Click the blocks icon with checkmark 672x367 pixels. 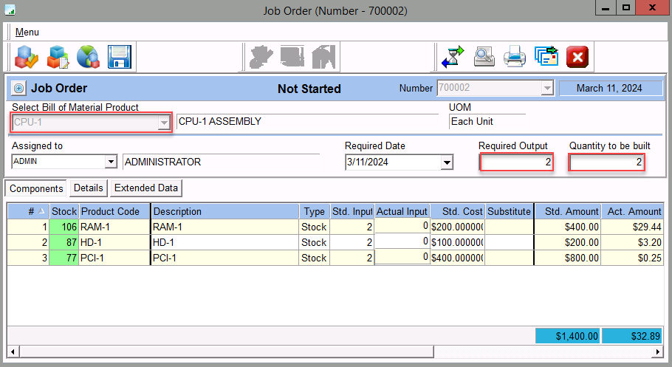click(x=27, y=57)
